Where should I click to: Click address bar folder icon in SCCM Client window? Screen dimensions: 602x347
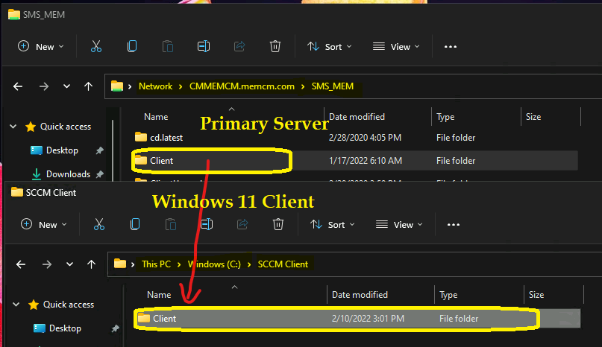(x=120, y=264)
